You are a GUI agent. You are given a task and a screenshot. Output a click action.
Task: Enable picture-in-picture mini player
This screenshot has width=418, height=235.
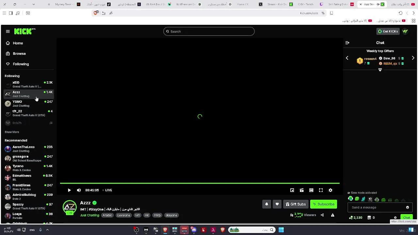point(292,190)
